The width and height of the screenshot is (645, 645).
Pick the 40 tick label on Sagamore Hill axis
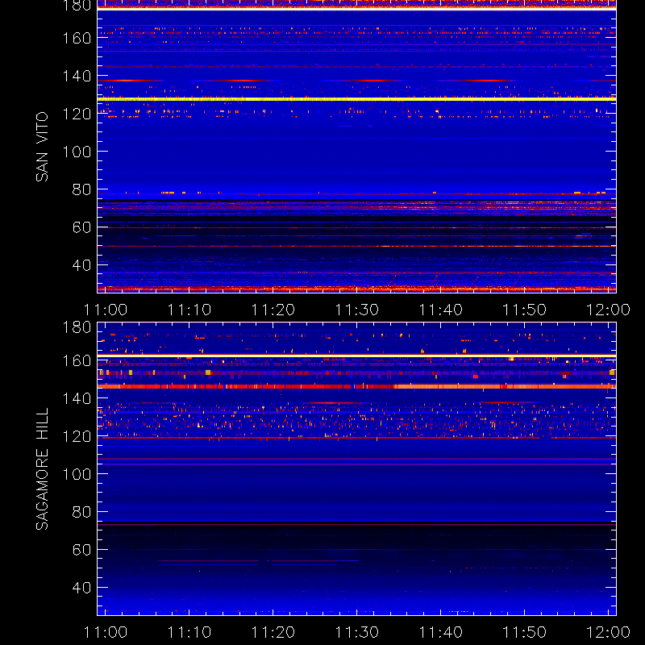point(81,588)
